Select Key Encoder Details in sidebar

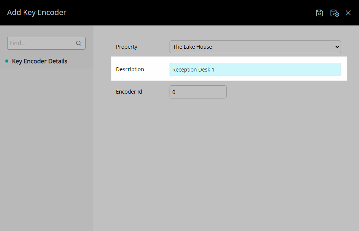[x=39, y=61]
